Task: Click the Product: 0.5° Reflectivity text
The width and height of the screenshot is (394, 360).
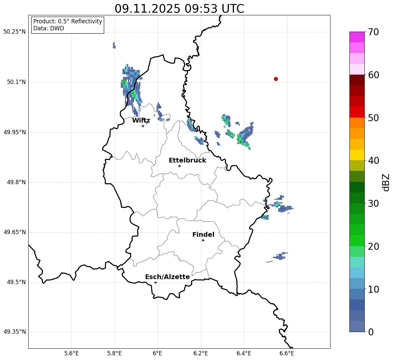Action: [x=68, y=21]
